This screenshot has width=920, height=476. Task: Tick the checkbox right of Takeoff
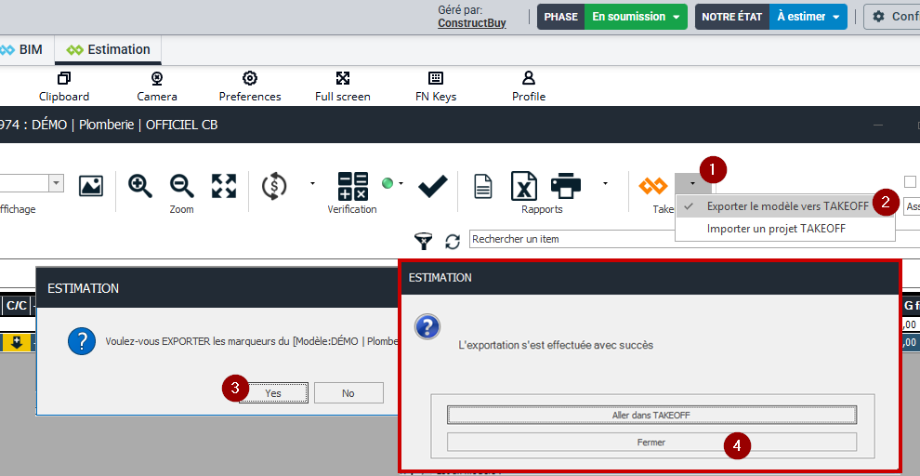(910, 182)
